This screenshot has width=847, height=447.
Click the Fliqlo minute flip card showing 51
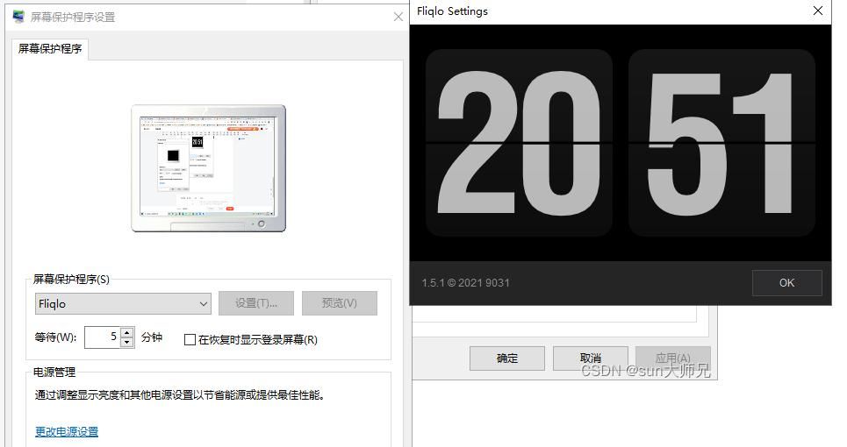point(721,143)
